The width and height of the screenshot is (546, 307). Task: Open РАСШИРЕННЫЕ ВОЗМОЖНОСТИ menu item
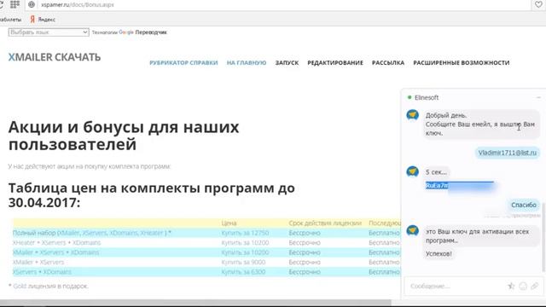(x=462, y=62)
